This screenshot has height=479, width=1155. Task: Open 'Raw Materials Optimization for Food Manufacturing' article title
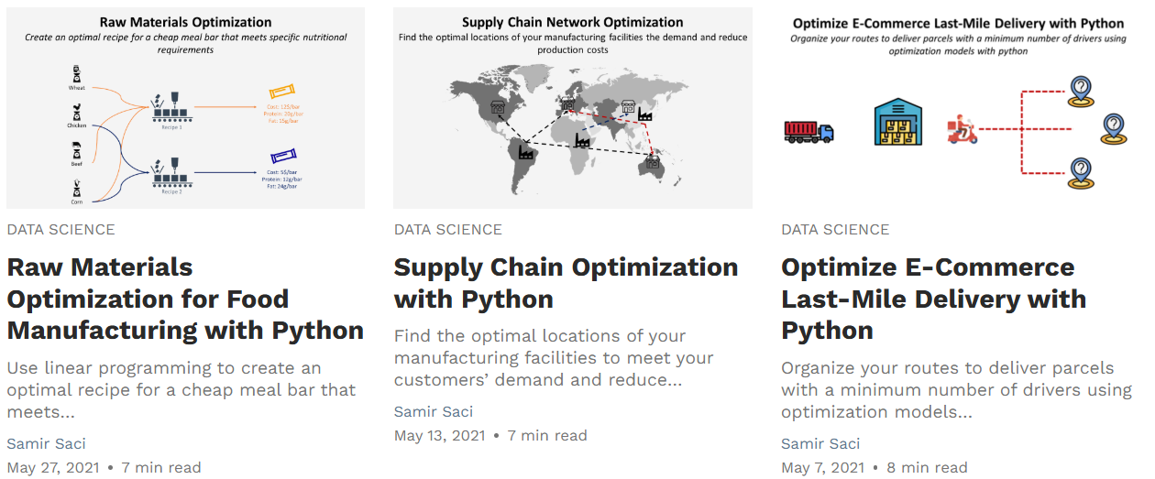[x=185, y=299]
